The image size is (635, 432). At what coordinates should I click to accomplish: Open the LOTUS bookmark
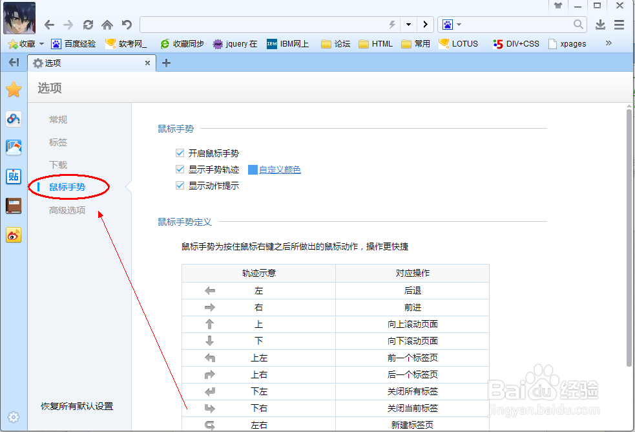(x=459, y=44)
